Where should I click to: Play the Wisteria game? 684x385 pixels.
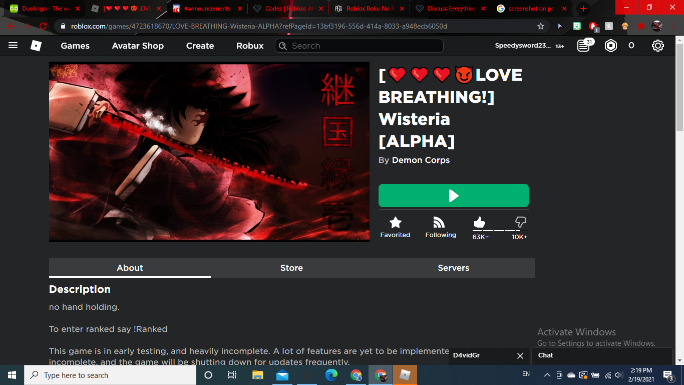[454, 196]
